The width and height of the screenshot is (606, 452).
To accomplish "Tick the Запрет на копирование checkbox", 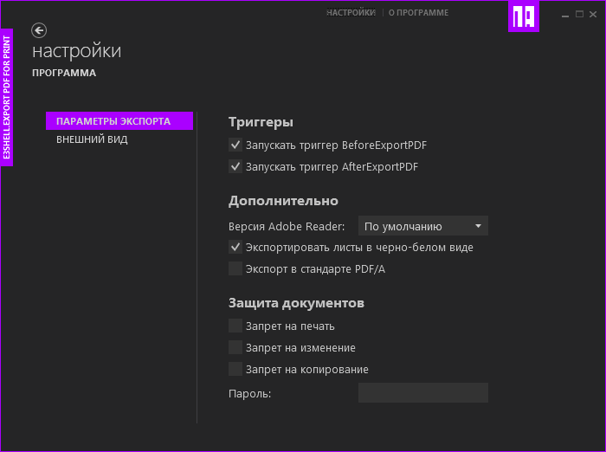I will tap(235, 370).
